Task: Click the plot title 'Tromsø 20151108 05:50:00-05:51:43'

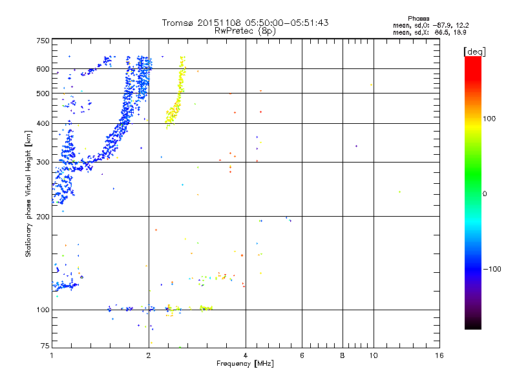Action: coord(245,23)
